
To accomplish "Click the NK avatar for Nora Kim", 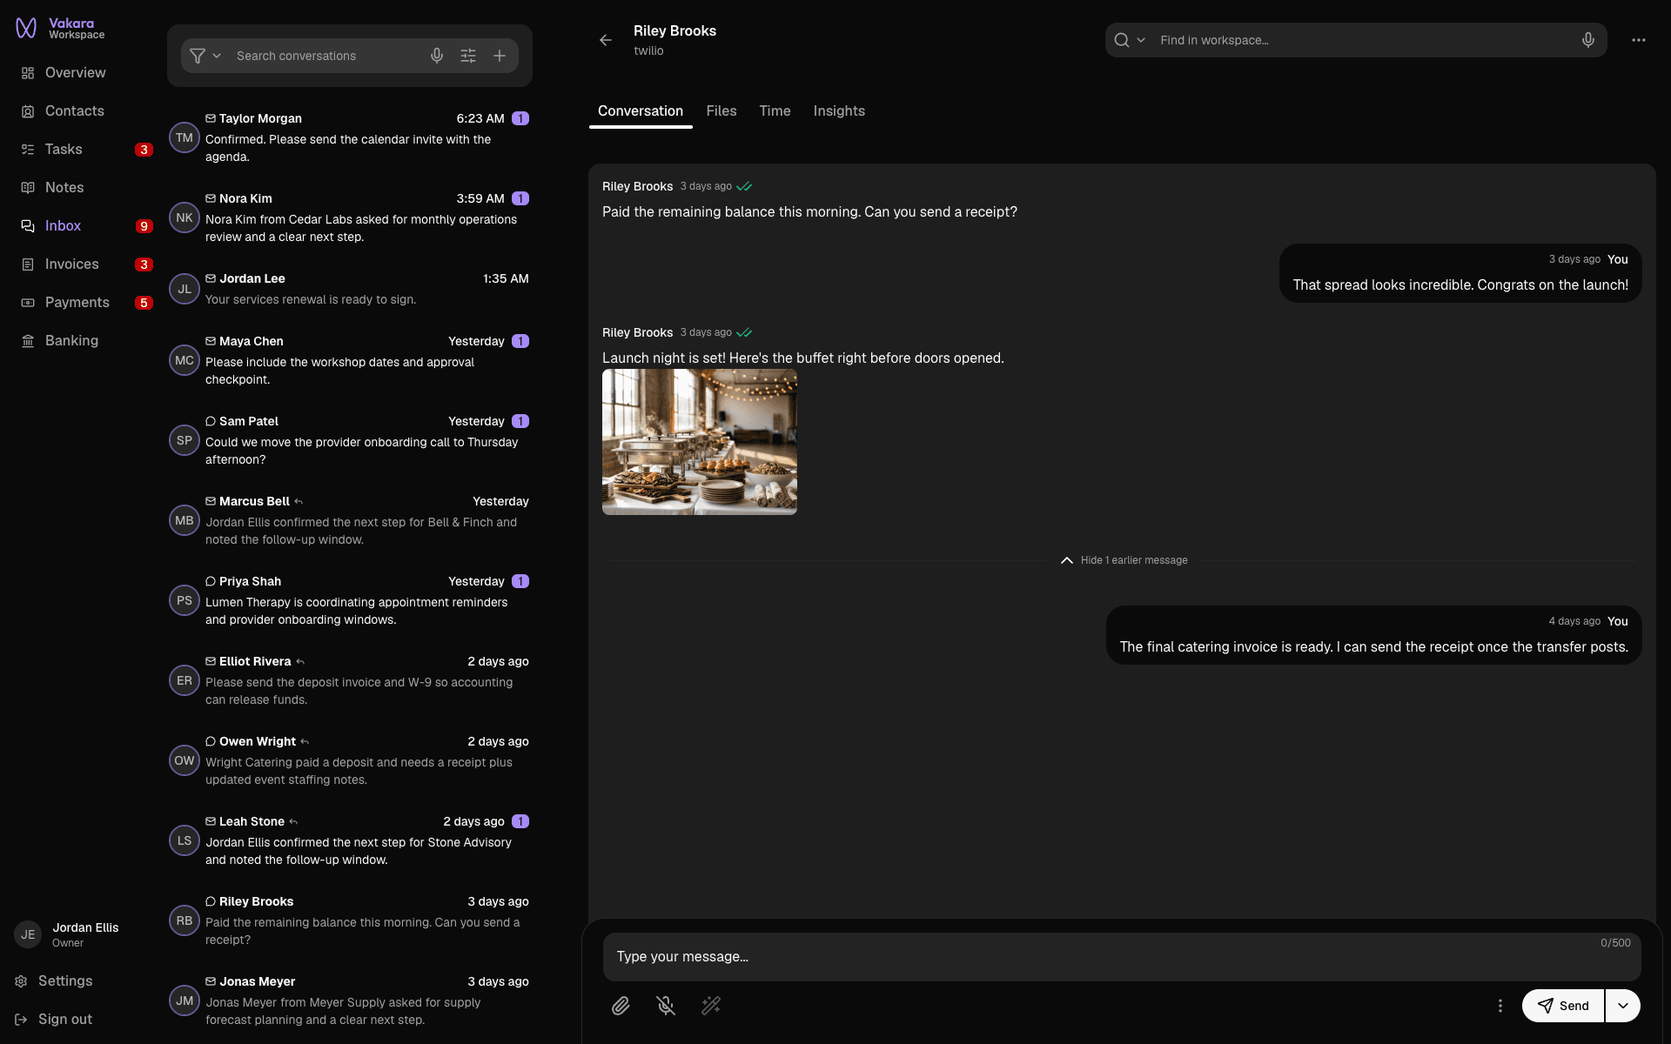I will coord(185,217).
